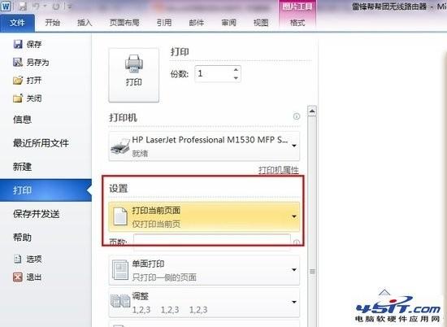Click the Save As icon

pyautogui.click(x=18, y=62)
